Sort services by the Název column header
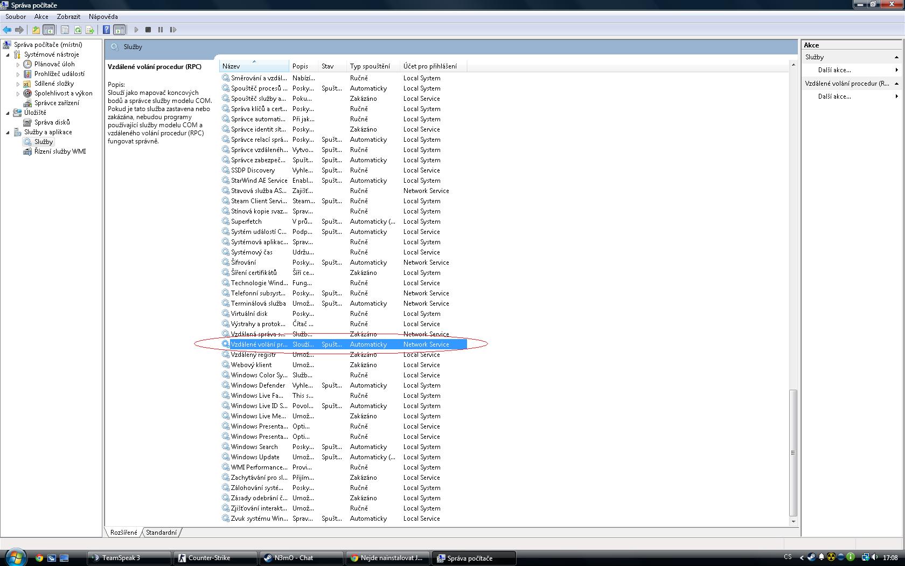This screenshot has height=566, width=905. coord(254,66)
